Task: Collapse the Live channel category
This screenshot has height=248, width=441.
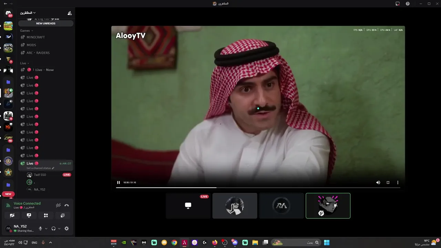Action: tap(24, 63)
